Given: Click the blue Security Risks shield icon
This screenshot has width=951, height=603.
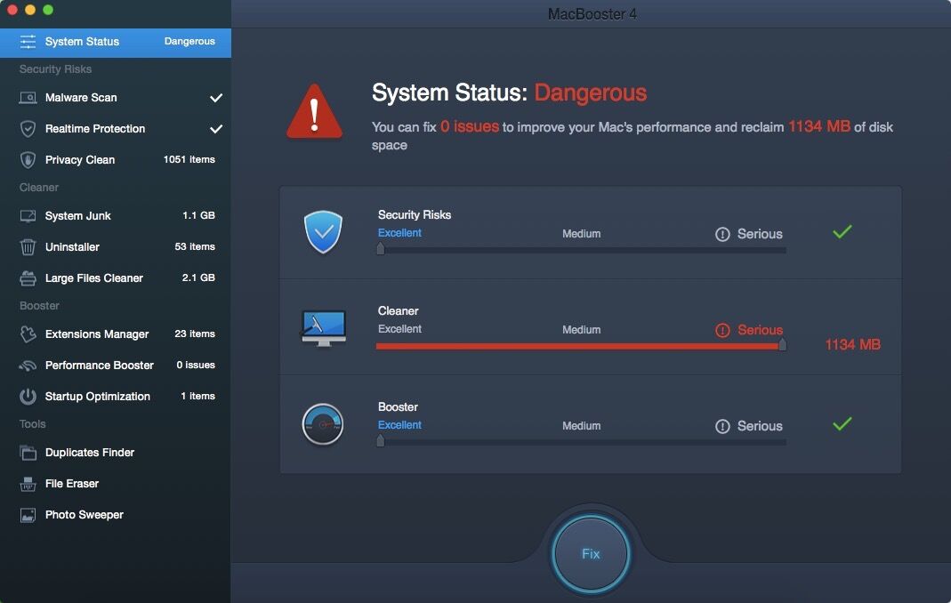Looking at the screenshot, I should [x=323, y=232].
